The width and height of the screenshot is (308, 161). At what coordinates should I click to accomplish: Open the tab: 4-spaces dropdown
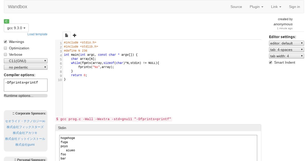pos(286,50)
